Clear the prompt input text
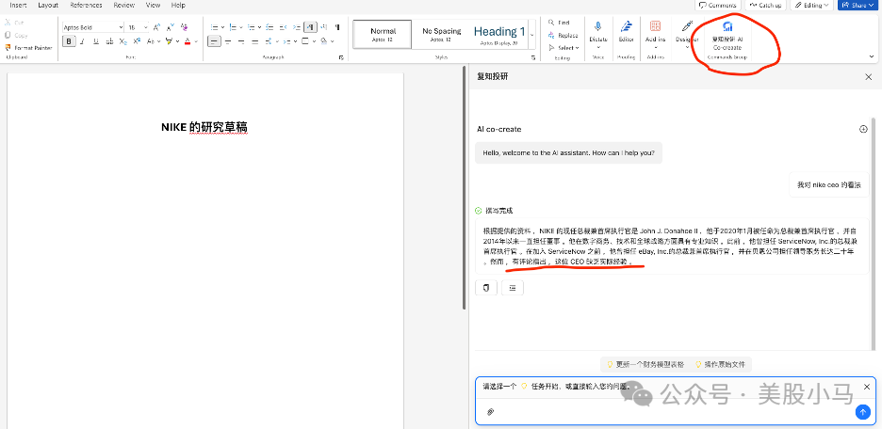This screenshot has height=429, width=882. (867, 387)
